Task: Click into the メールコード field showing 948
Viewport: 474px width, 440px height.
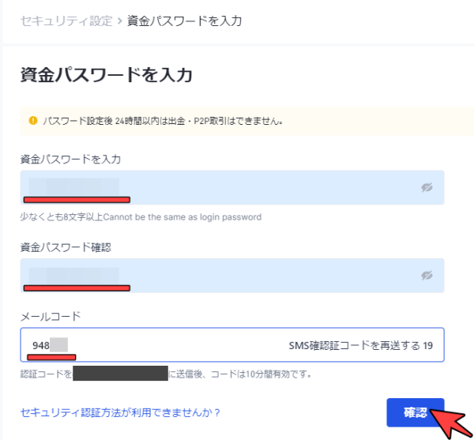Action: point(232,344)
